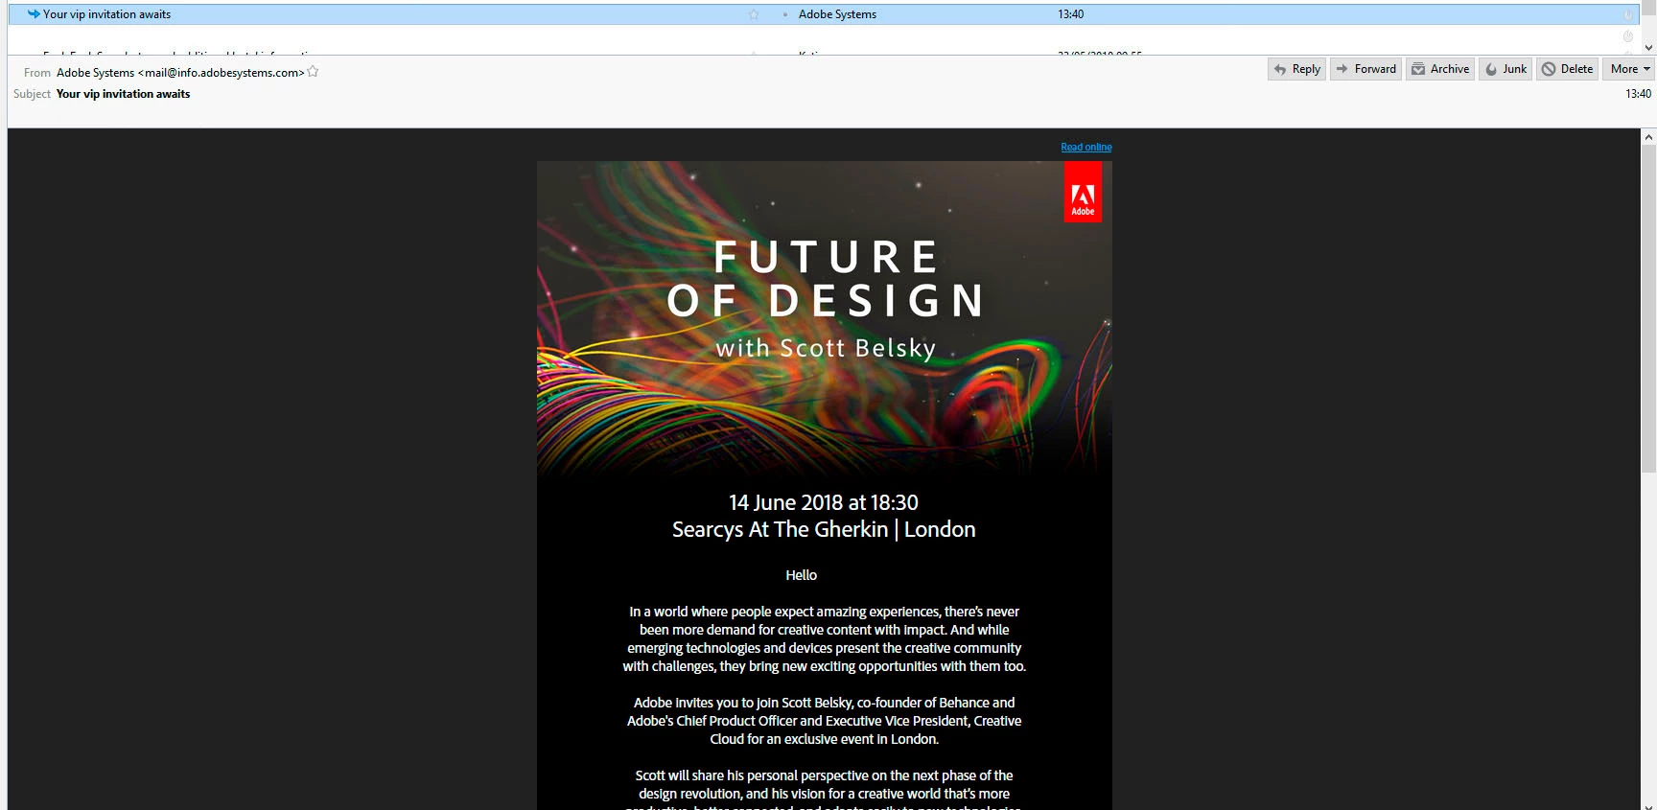The width and height of the screenshot is (1657, 810).
Task: Click the 'Adobe Systems' correspondent cell
Action: click(x=837, y=14)
